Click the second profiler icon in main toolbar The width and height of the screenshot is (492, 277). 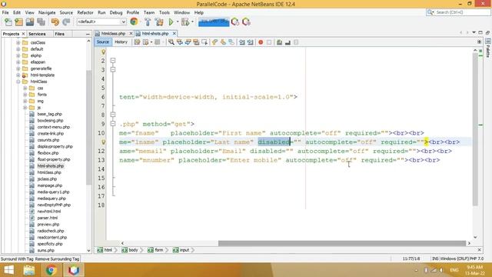pos(246,22)
